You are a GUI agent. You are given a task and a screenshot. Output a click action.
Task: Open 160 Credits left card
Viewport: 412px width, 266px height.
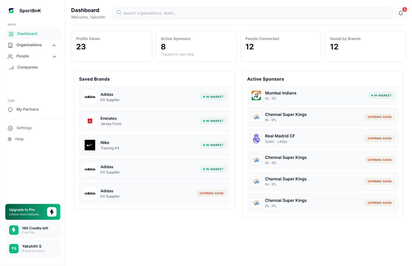(x=33, y=230)
